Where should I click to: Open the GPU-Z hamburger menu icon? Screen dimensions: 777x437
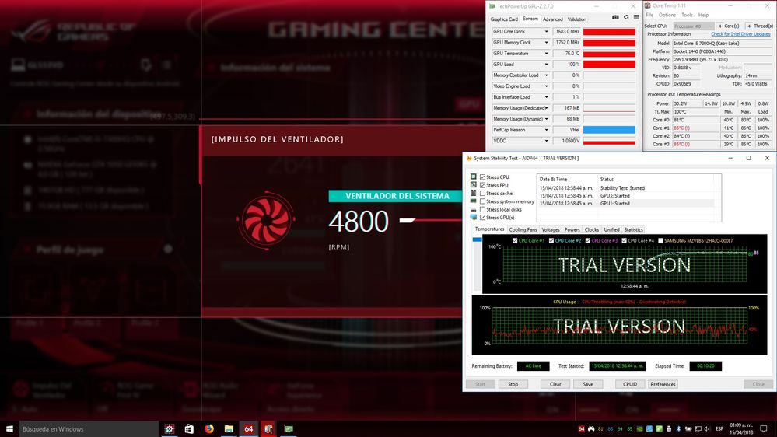pyautogui.click(x=636, y=17)
